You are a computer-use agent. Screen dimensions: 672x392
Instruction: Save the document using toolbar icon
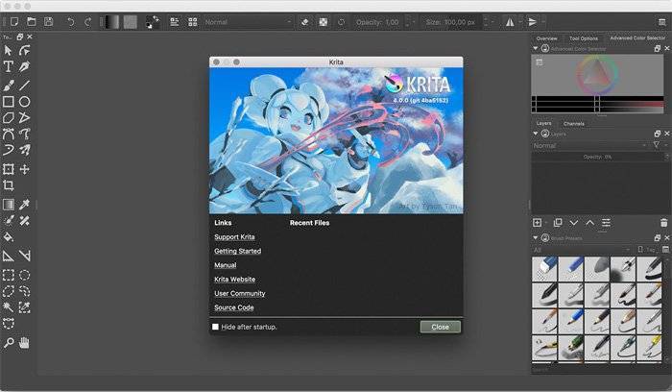pyautogui.click(x=48, y=22)
